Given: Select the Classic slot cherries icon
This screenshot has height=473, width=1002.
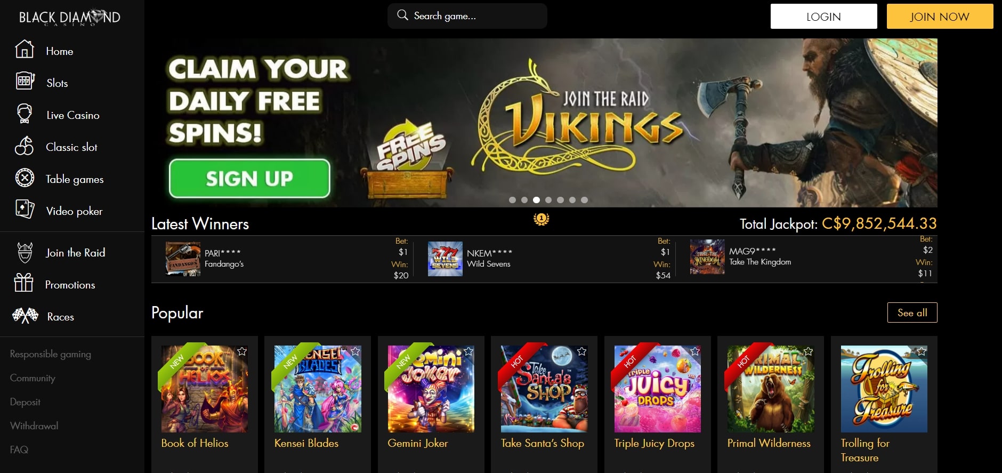Looking at the screenshot, I should [25, 146].
